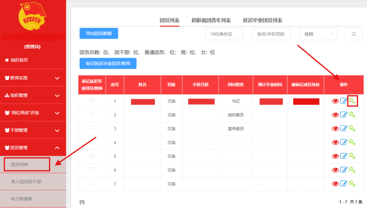Select the checkbox in row 6
This screenshot has height=208, width=367.
pyautogui.click(x=92, y=169)
